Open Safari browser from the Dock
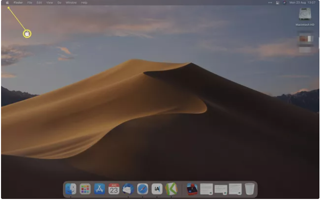 pos(142,189)
